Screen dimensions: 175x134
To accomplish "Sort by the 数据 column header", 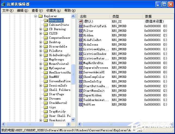I will 158,17.
